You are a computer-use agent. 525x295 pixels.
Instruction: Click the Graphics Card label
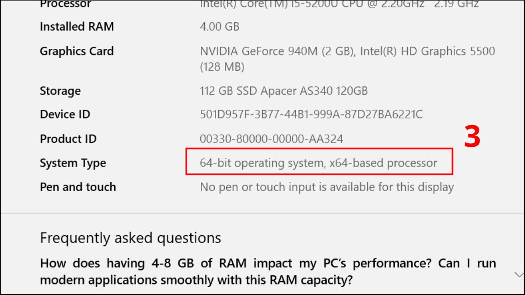pyautogui.click(x=77, y=51)
